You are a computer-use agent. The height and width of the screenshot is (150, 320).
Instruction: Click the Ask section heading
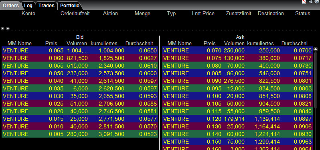240,37
